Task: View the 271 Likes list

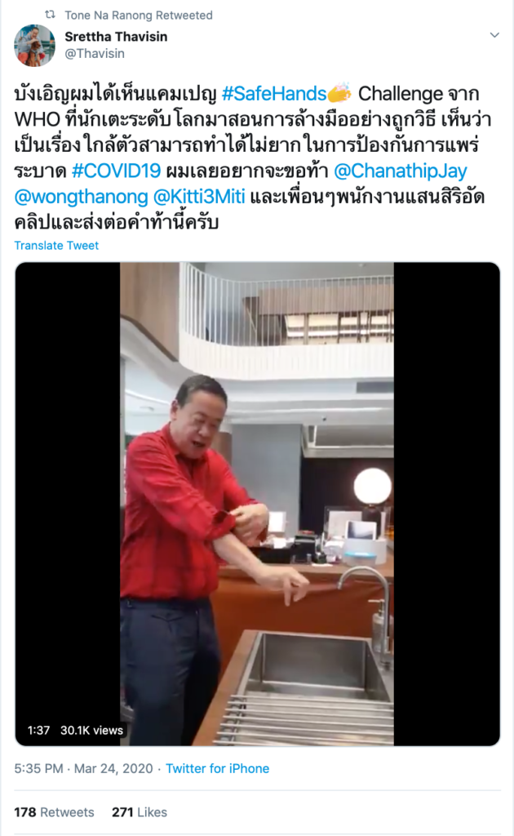Action: click(x=140, y=812)
